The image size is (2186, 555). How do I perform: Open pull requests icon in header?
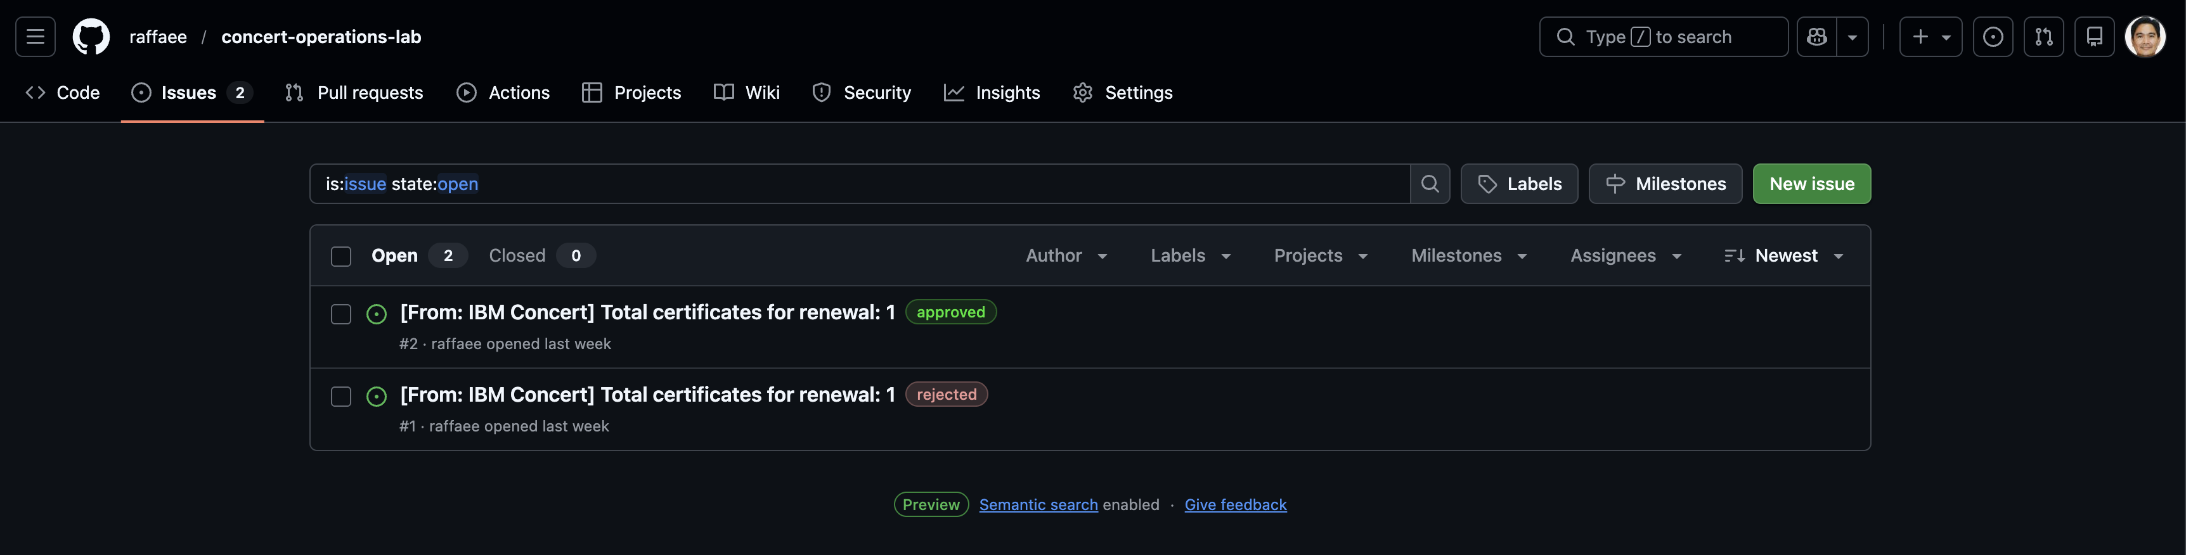tap(2043, 37)
